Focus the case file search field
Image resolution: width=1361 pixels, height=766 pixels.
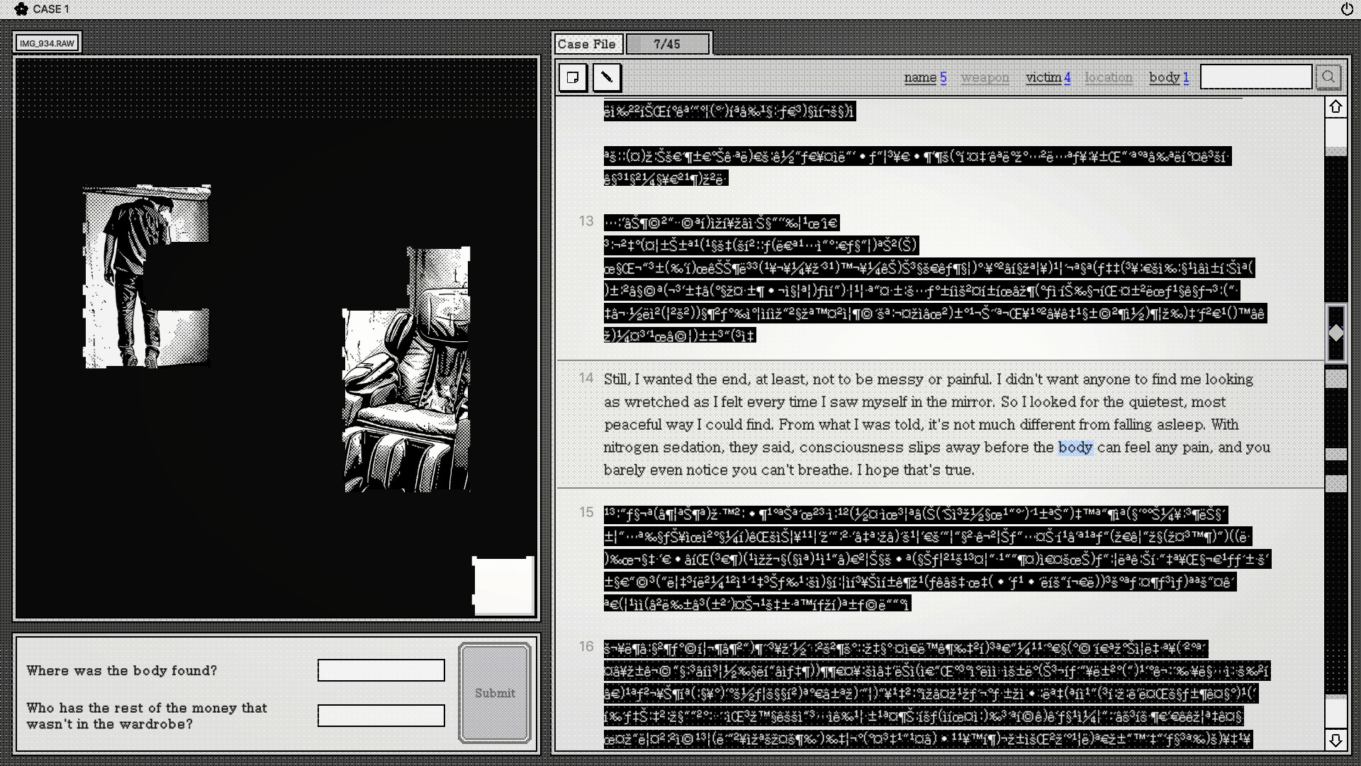[x=1256, y=77]
